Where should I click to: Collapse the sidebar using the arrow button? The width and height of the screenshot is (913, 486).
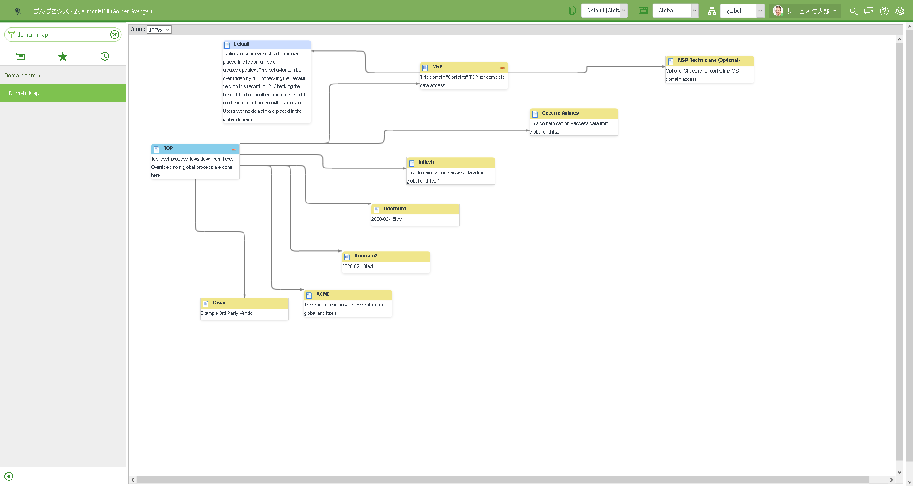9,476
